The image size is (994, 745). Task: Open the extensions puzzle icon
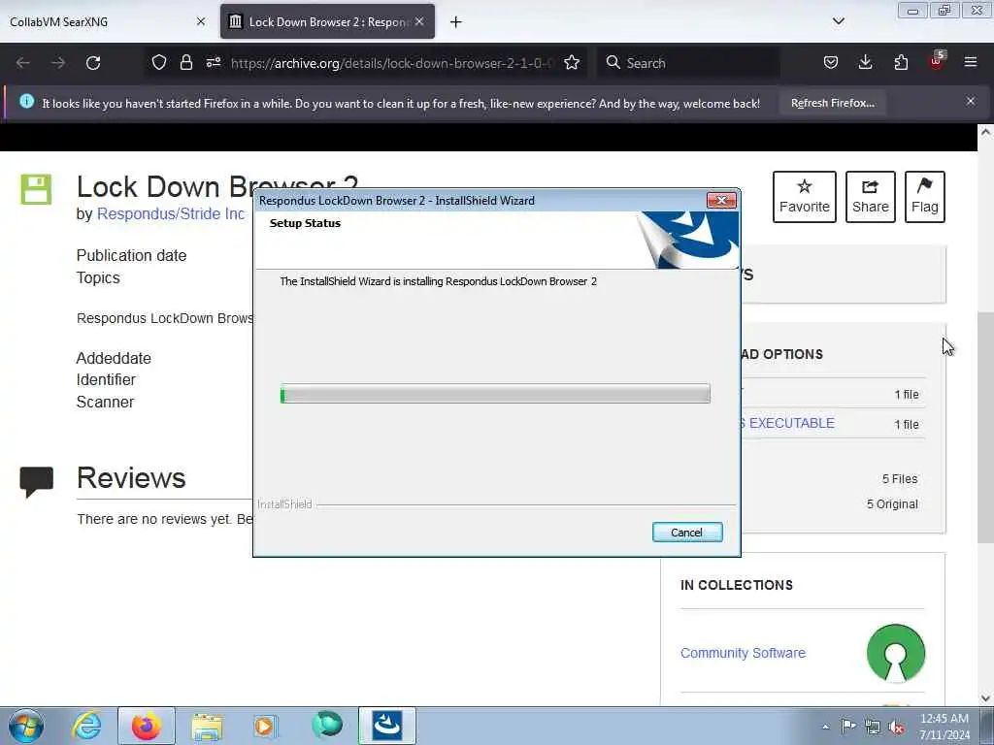[x=901, y=62]
